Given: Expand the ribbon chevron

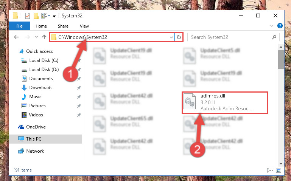Looking at the screenshot, I should [272, 26].
